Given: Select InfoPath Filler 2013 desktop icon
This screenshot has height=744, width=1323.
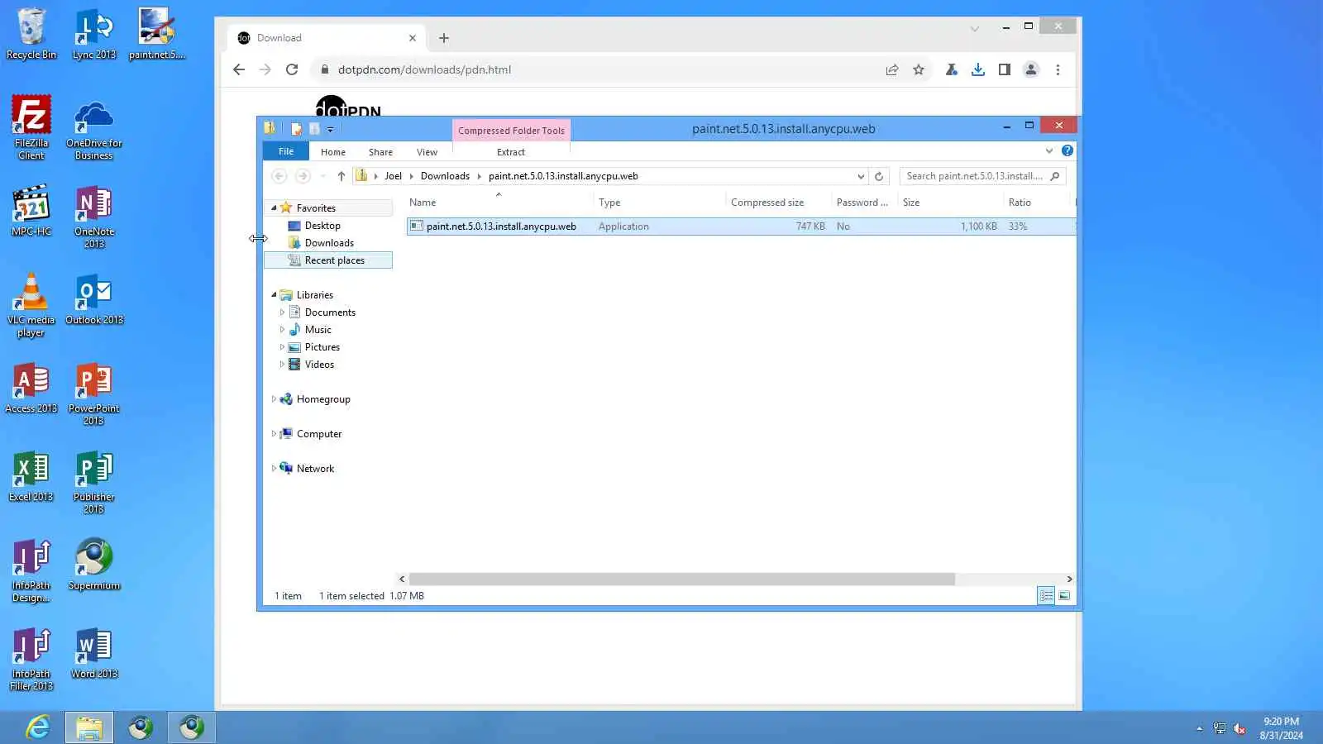Looking at the screenshot, I should [31, 658].
